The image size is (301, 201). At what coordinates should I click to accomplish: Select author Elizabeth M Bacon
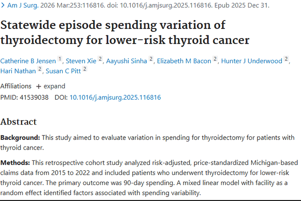[x=184, y=61]
